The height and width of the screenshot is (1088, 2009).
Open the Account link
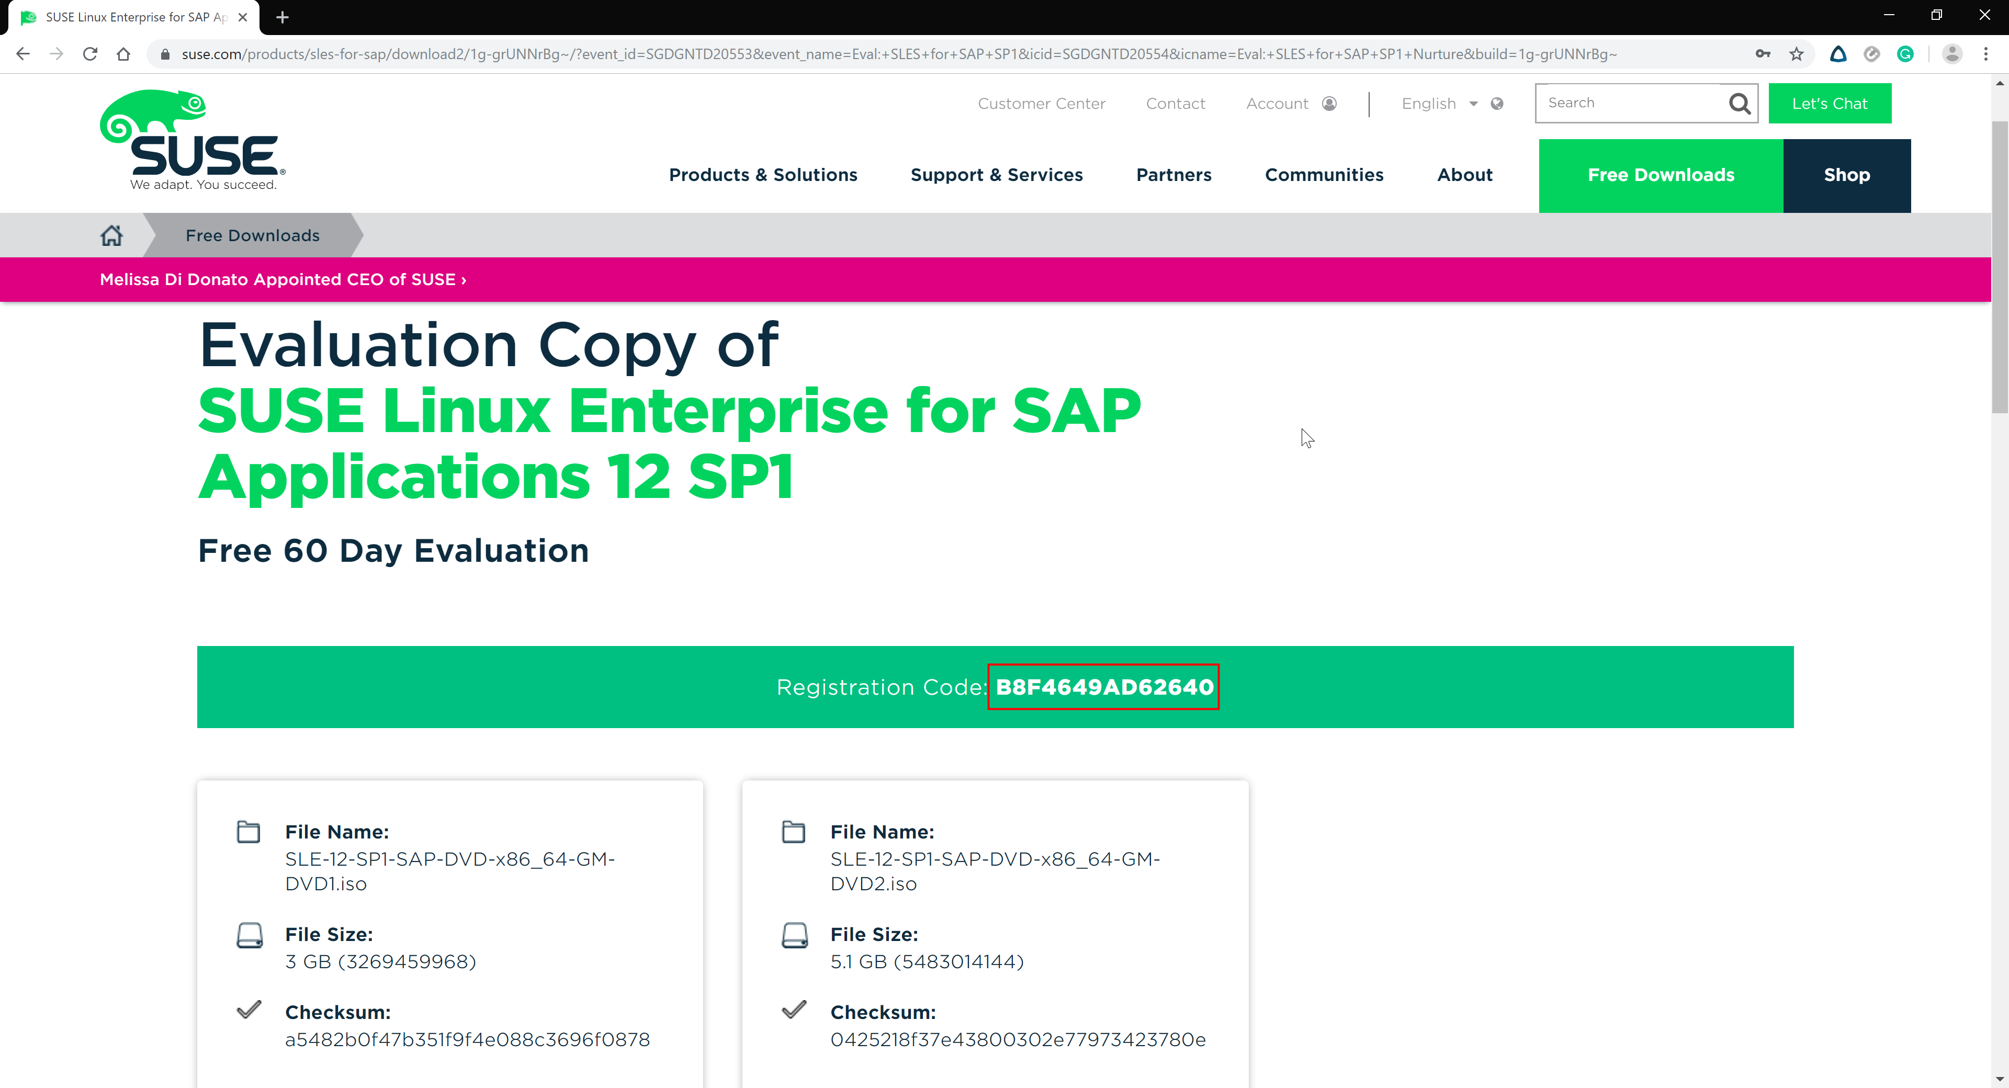(1277, 104)
